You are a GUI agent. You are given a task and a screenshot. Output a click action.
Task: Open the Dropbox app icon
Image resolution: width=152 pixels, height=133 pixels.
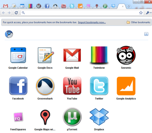99,117
